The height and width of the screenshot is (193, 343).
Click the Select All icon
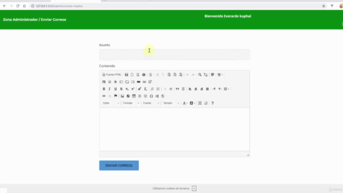(x=212, y=75)
